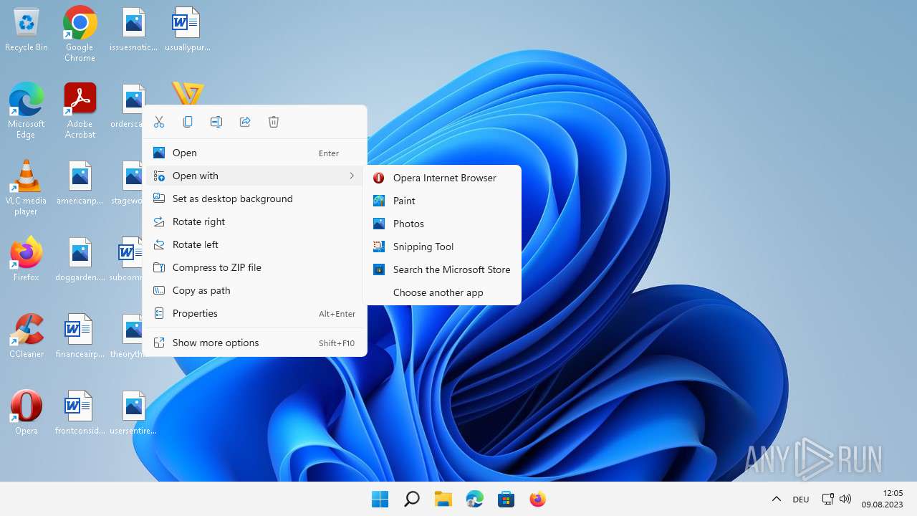Select the Firefox desktop shortcut
The image size is (917, 516).
coord(26,259)
